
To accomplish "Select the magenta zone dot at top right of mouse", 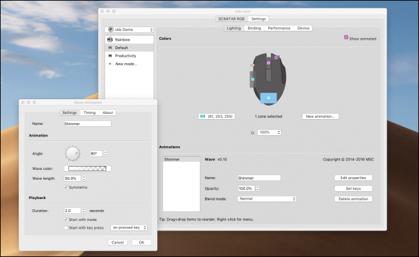I will [x=276, y=57].
